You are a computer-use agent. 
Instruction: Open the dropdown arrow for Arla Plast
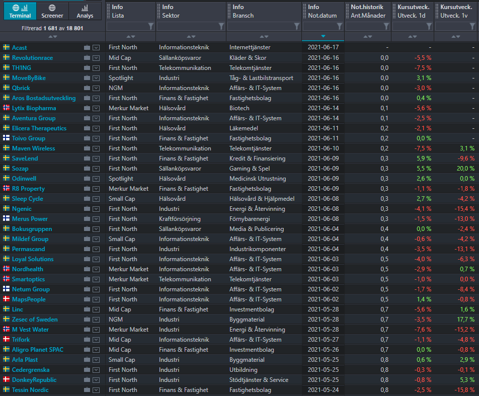pos(96,360)
